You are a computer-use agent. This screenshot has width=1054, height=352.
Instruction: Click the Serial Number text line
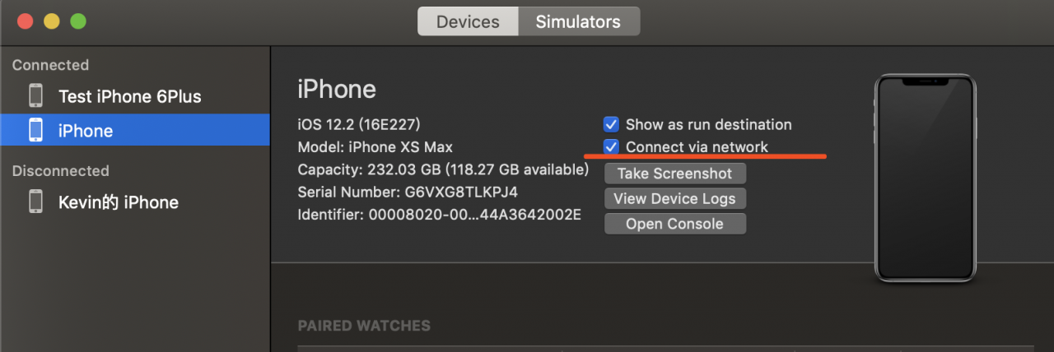408,192
